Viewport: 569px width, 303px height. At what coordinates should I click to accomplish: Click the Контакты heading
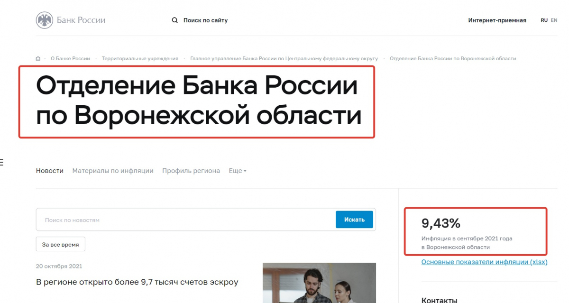pos(440,300)
